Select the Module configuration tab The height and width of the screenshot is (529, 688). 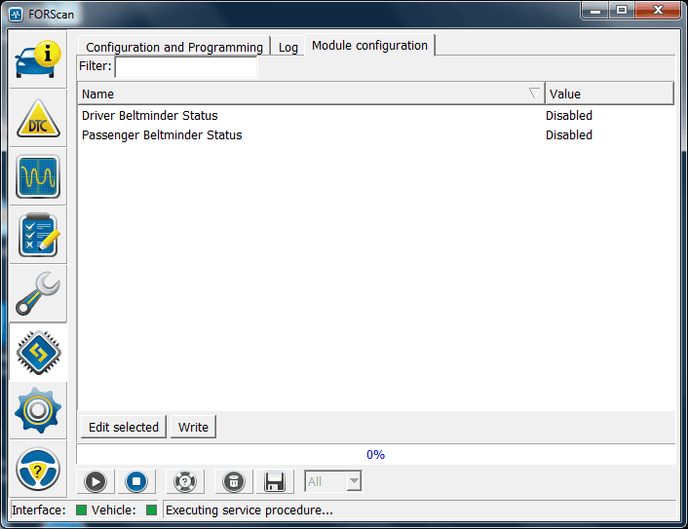click(x=369, y=45)
